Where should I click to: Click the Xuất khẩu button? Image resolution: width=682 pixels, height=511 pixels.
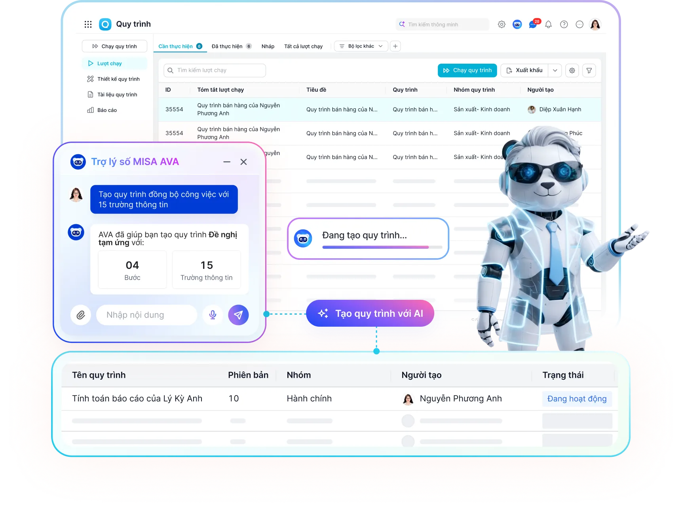[x=524, y=70]
